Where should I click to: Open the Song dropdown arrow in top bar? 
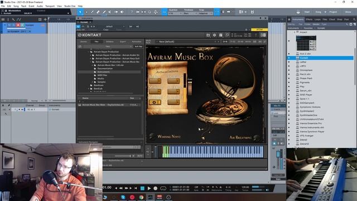tap(325, 12)
